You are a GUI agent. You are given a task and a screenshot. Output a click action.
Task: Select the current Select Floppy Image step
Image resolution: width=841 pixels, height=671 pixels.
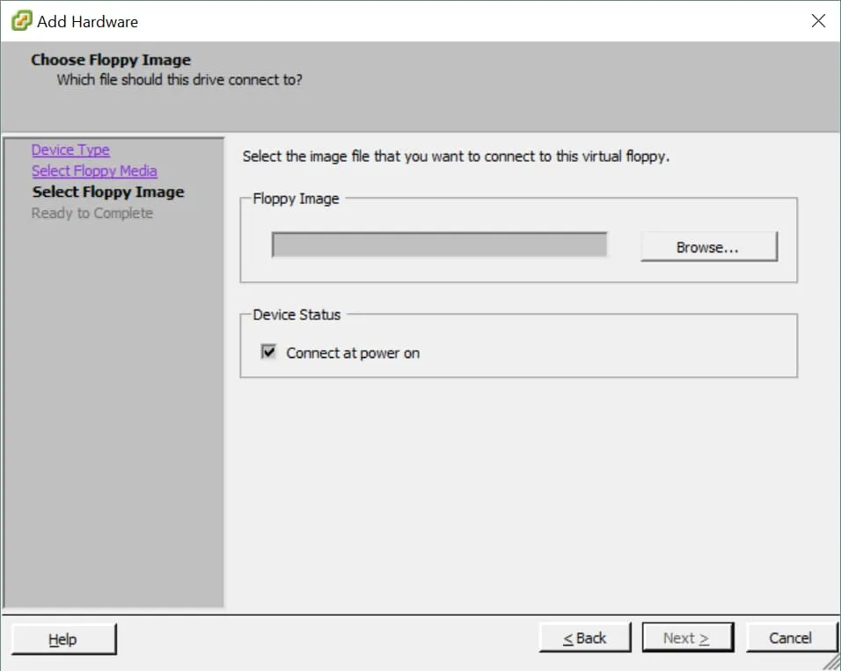(x=108, y=193)
